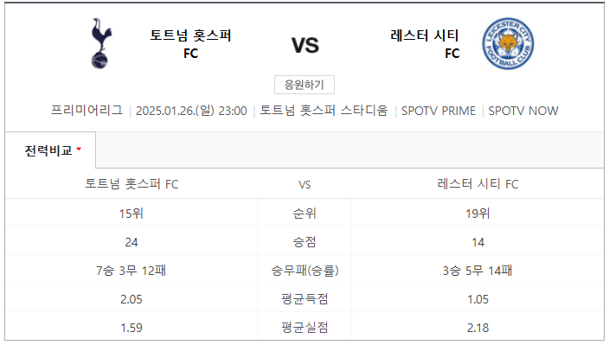Click the 승무패(승률) row label
609x345 pixels.
[x=304, y=270]
